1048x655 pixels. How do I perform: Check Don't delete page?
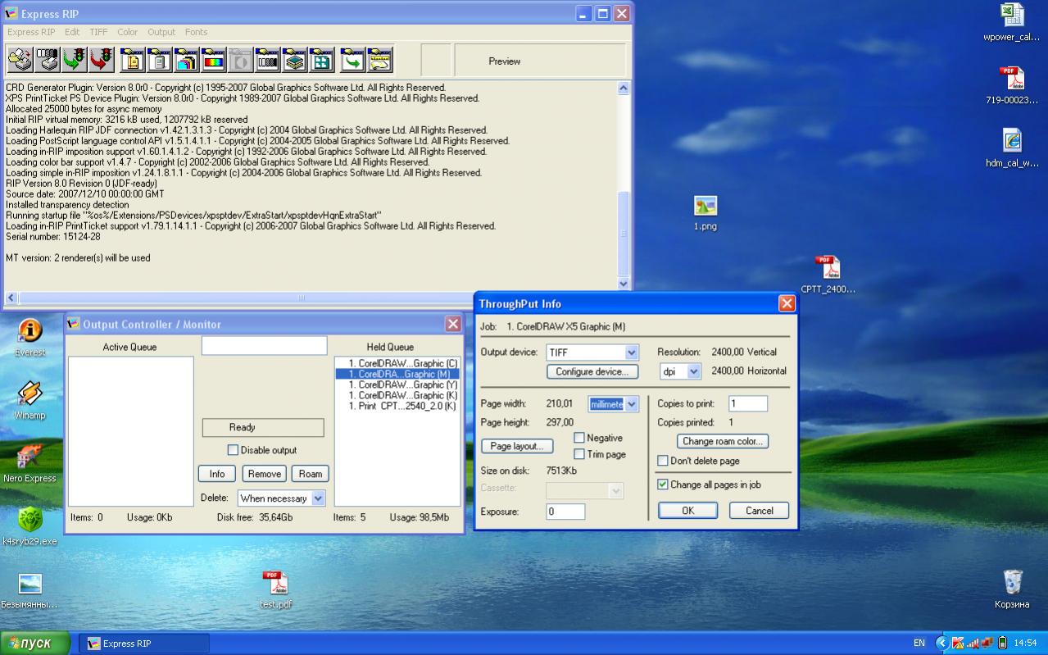point(663,461)
